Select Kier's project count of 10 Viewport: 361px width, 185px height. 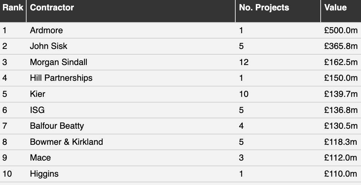pyautogui.click(x=244, y=94)
